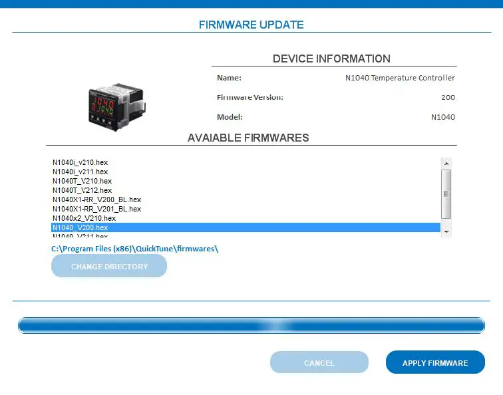The image size is (503, 395).
Task: Click highlighted N1040_V200.hex entry
Action: pos(246,227)
